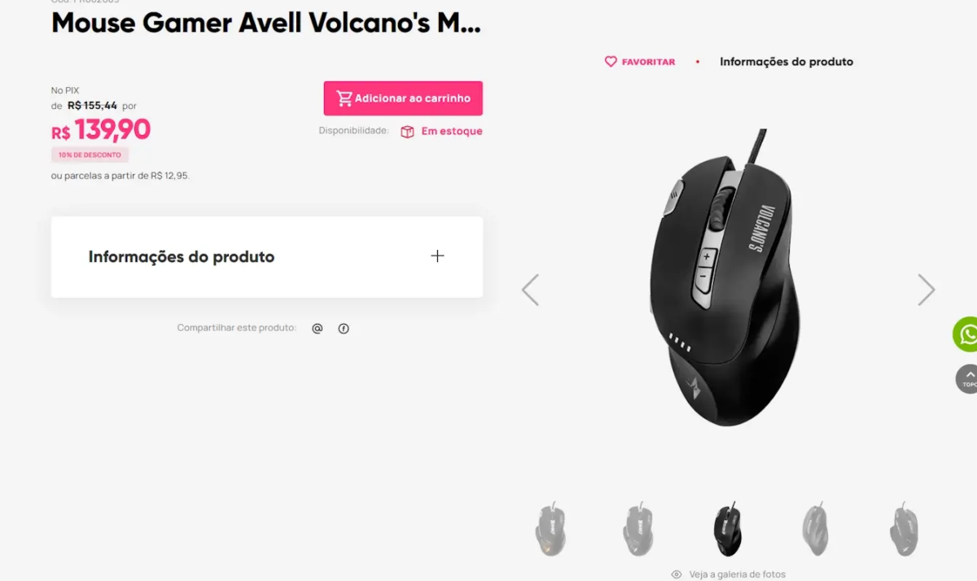Show next product image with right arrow
Image resolution: width=977 pixels, height=581 pixels.
(x=927, y=290)
